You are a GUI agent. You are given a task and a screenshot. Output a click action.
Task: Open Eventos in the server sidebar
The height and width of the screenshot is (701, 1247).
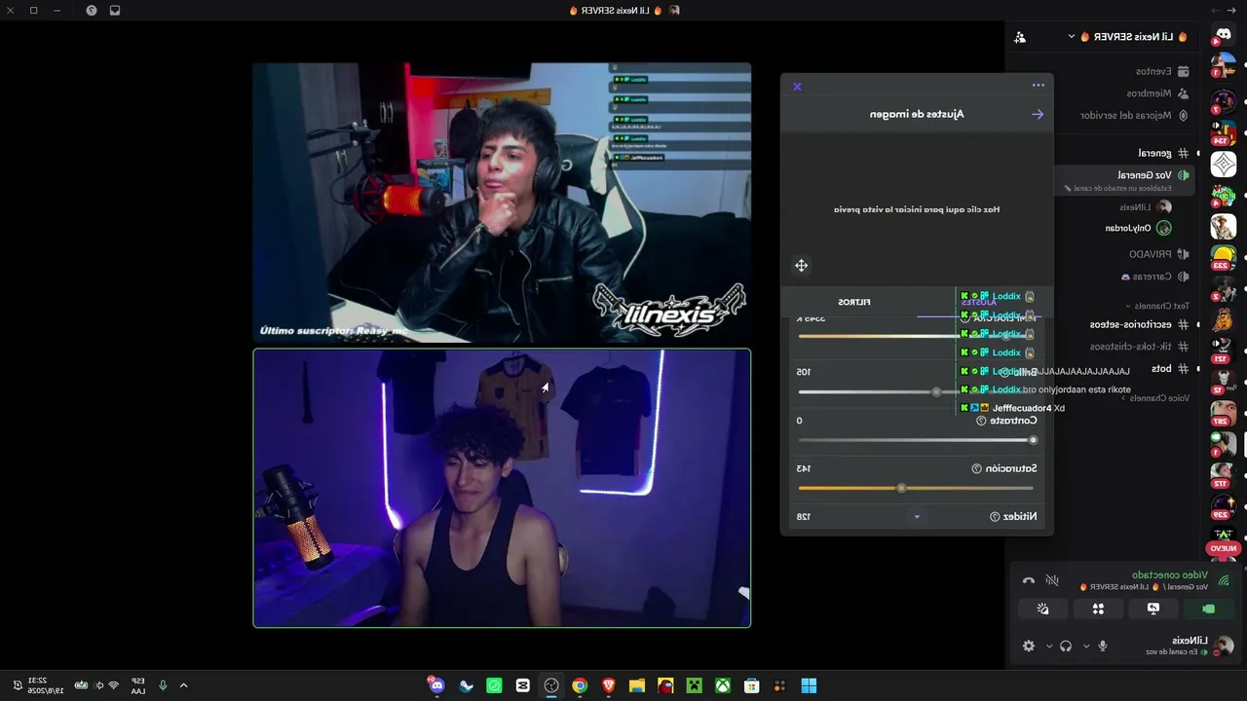[x=1162, y=71]
